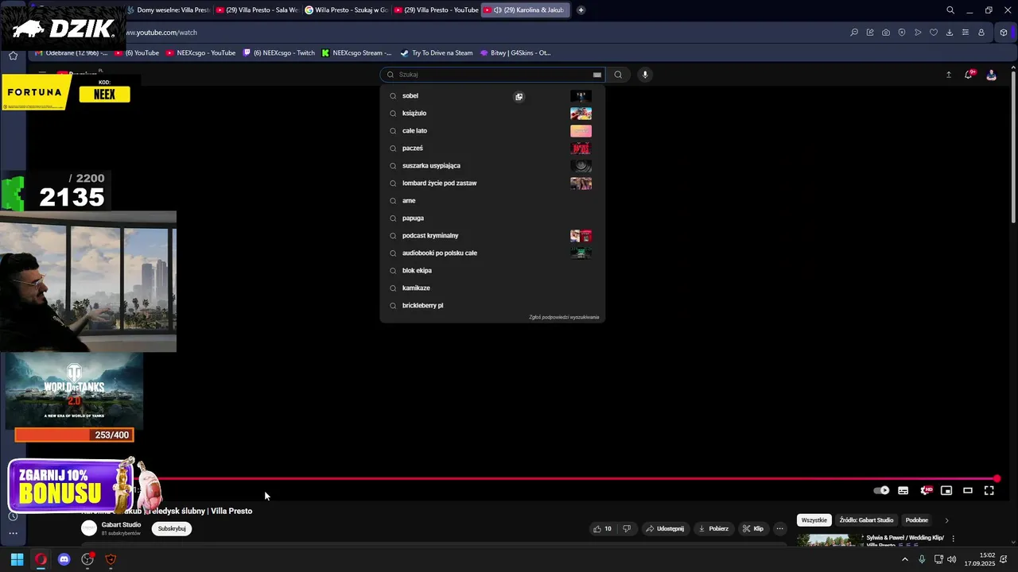
Task: Open YouTube notifications bell
Action: click(x=969, y=75)
